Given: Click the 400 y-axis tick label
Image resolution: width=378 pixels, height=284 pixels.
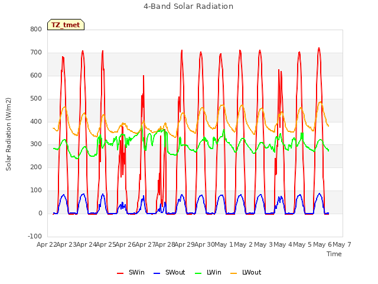Looking at the screenshot, I should [36, 122].
